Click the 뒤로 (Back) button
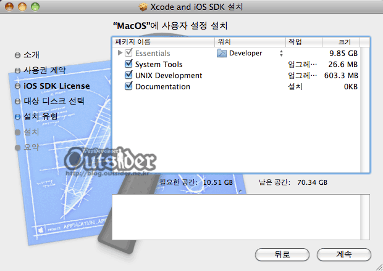 (282, 254)
